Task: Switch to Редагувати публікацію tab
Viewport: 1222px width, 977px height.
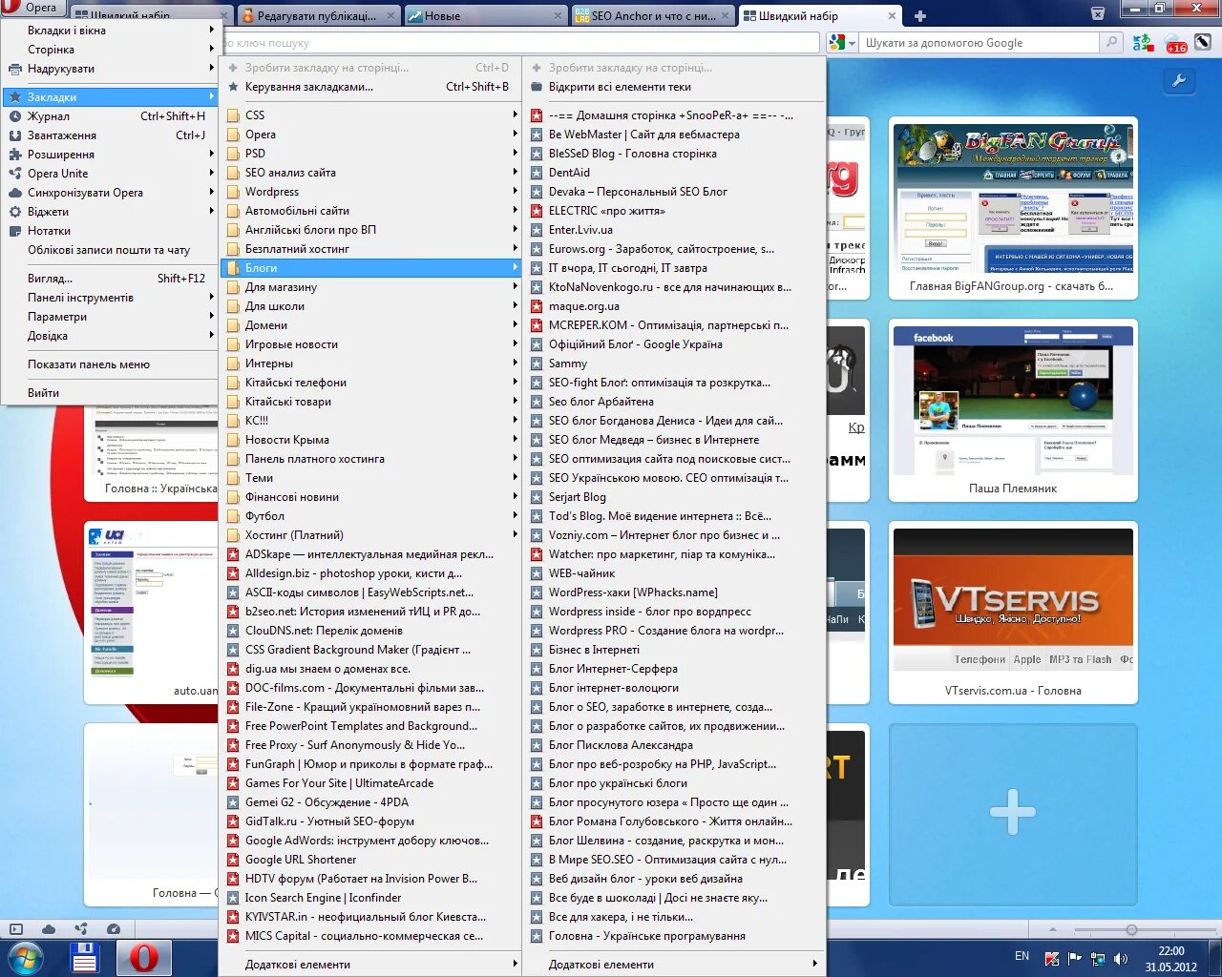Action: point(317,16)
